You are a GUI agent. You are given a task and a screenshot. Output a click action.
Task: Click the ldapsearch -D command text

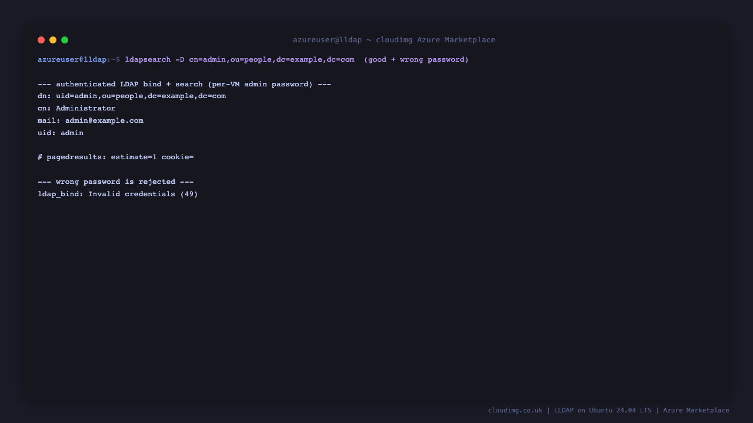[239, 60]
